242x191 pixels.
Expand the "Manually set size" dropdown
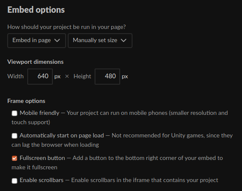coord(100,40)
